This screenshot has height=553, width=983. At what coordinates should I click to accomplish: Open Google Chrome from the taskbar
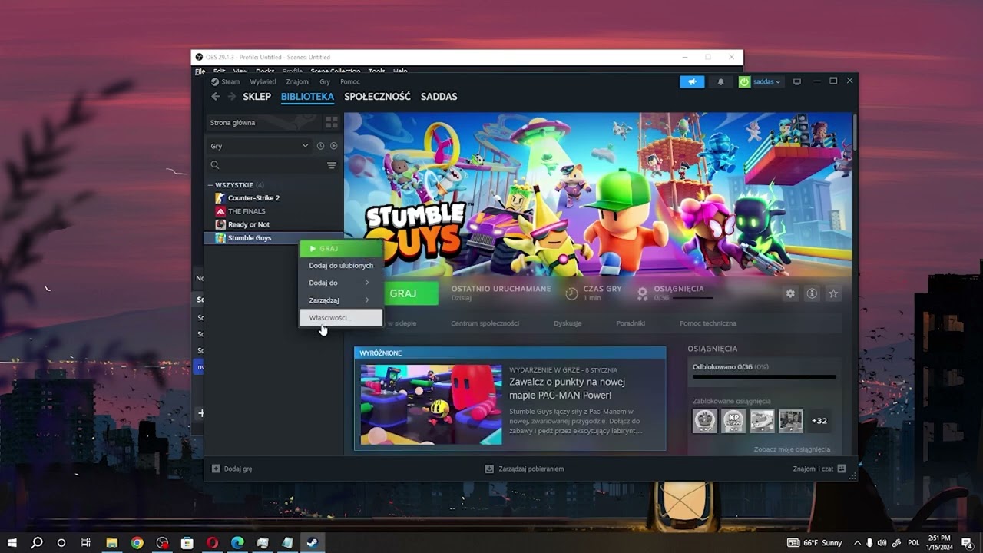[x=137, y=542]
